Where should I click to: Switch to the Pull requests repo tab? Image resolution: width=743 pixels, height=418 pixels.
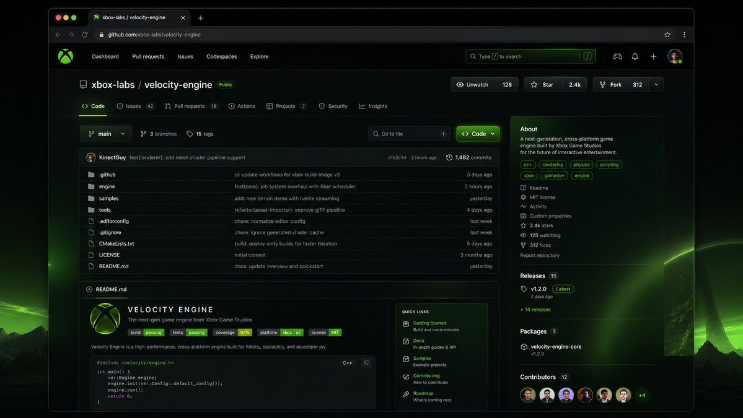point(191,106)
